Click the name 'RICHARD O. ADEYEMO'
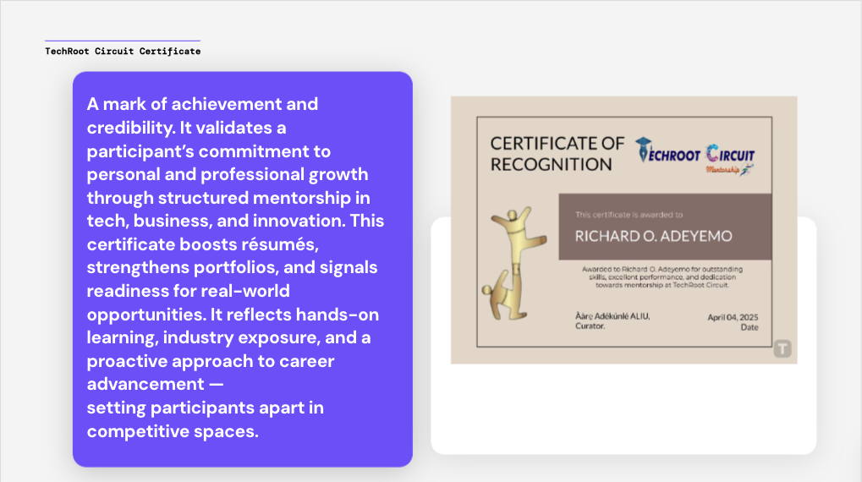 click(653, 236)
